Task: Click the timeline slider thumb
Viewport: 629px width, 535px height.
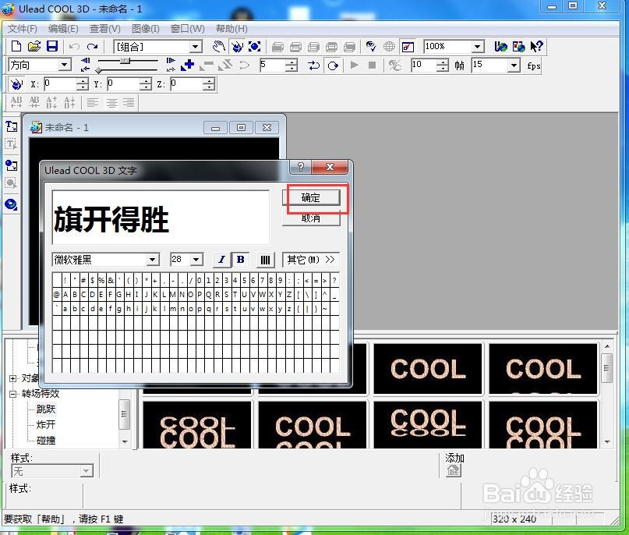Action: [125, 61]
